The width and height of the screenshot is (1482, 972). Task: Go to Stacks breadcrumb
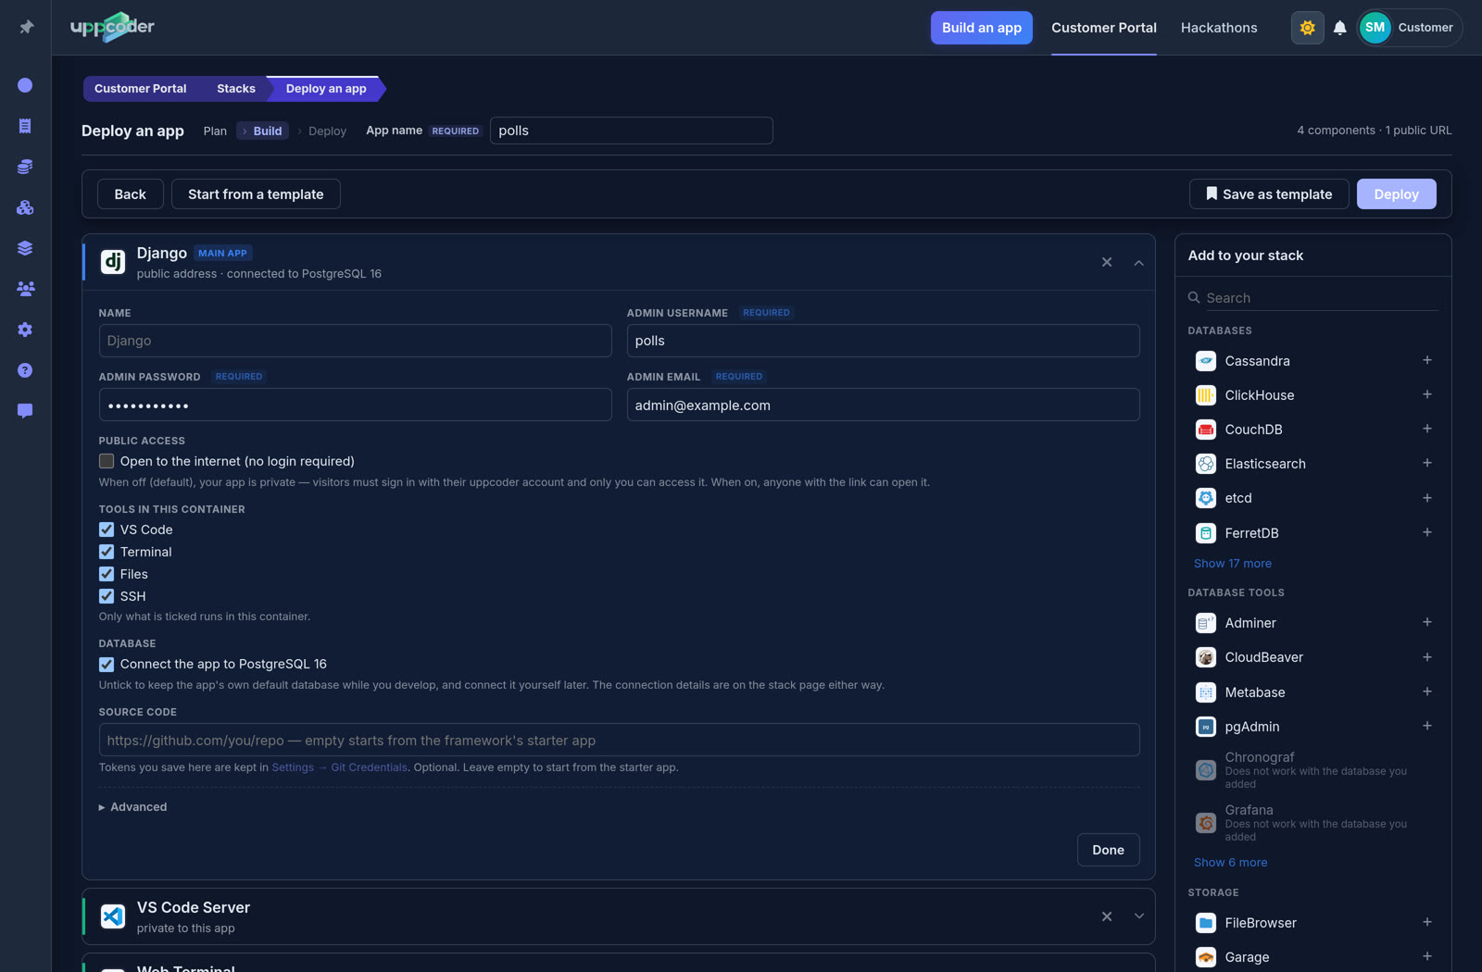tap(235, 89)
